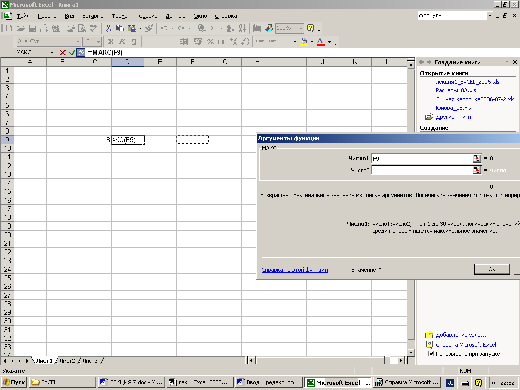Open the Данные menu
This screenshot has height=390, width=520.
point(175,16)
